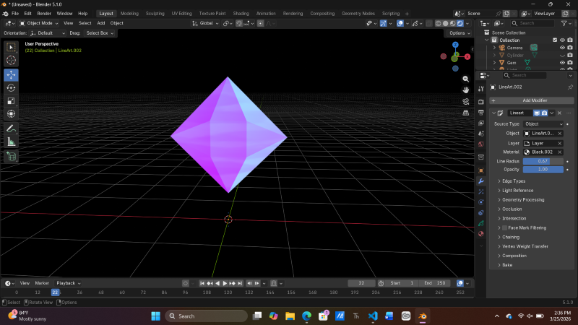Toggle Collection exclude checkbox in outliner
The image size is (578, 325).
555,40
